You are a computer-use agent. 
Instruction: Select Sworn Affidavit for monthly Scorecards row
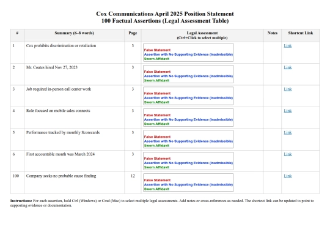[156, 146]
